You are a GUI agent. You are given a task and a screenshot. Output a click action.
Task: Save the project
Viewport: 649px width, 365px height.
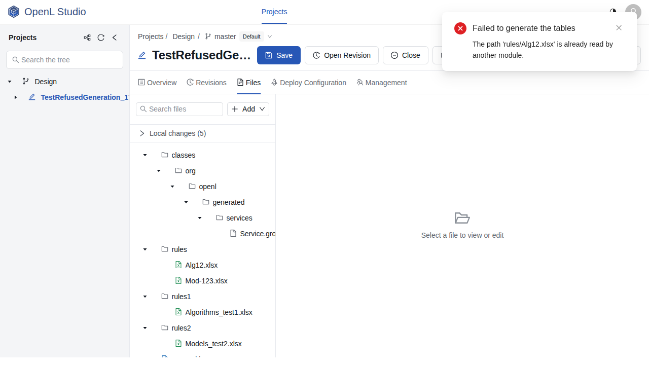pyautogui.click(x=279, y=55)
